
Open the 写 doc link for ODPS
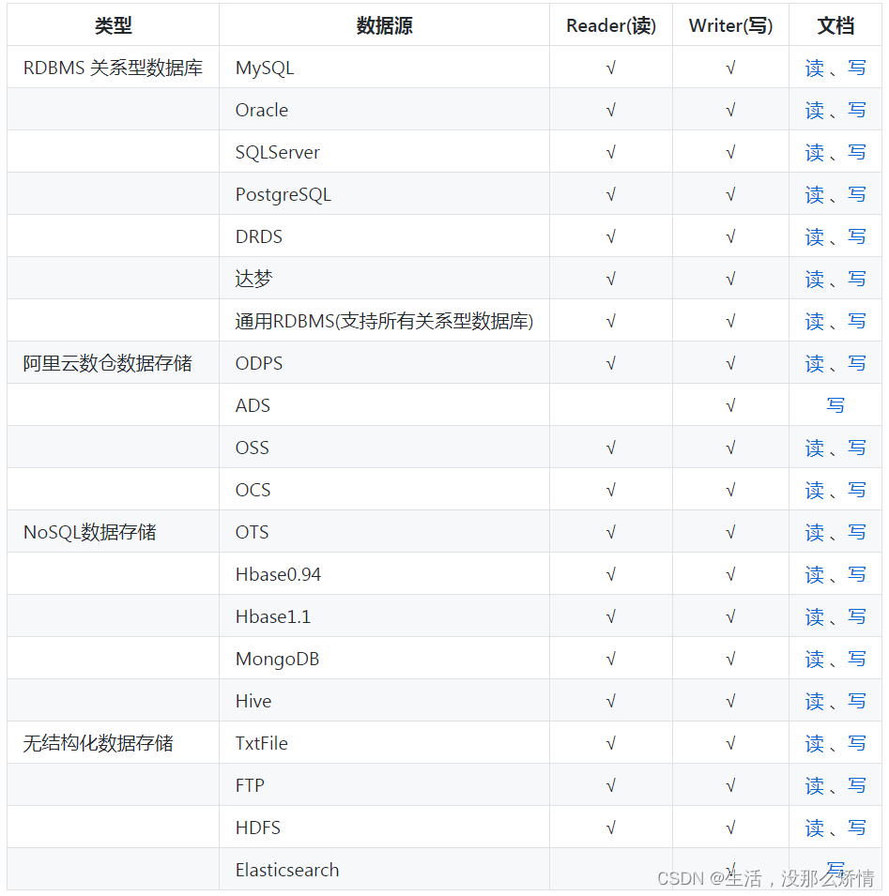pos(856,363)
